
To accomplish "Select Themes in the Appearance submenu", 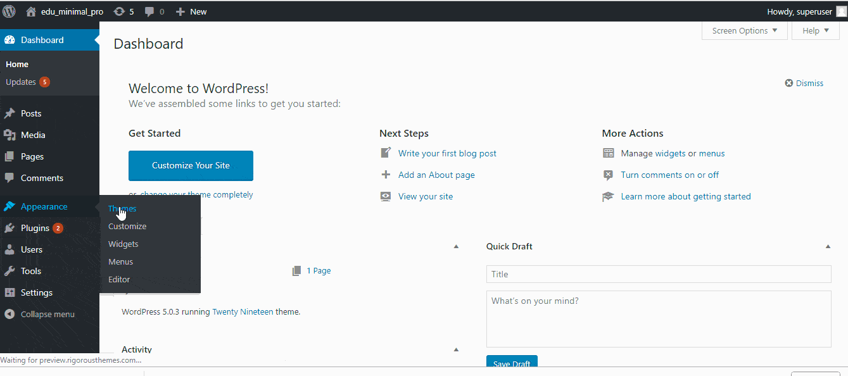I will click(x=122, y=208).
